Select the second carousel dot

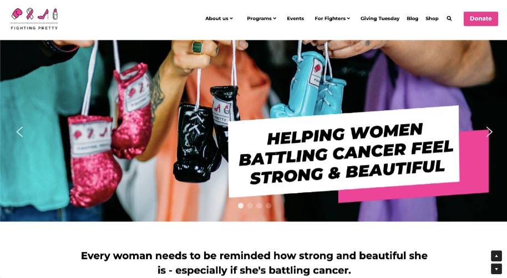coord(250,205)
